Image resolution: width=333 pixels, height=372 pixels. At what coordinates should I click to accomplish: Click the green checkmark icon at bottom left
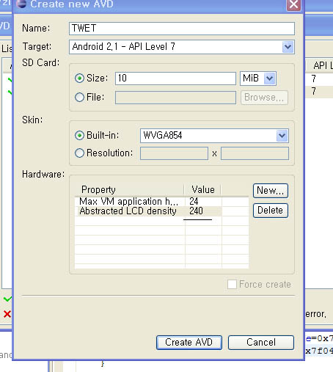pos(7,299)
